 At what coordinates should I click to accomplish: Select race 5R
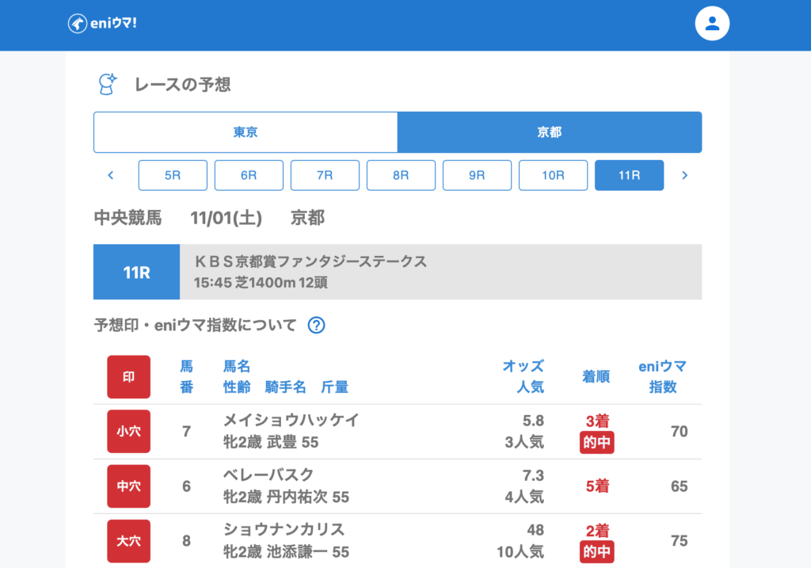173,175
